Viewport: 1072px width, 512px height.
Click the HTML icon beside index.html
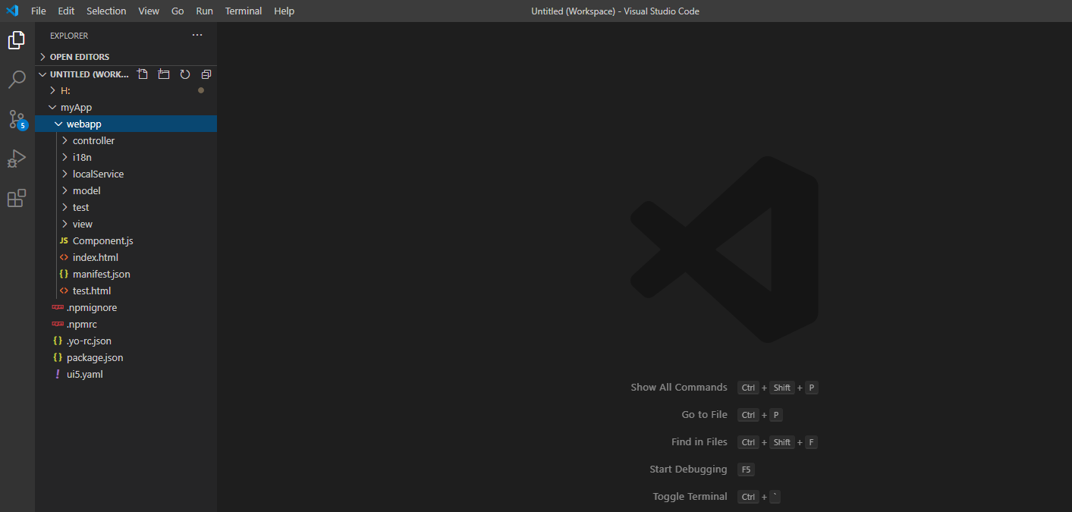[64, 257]
